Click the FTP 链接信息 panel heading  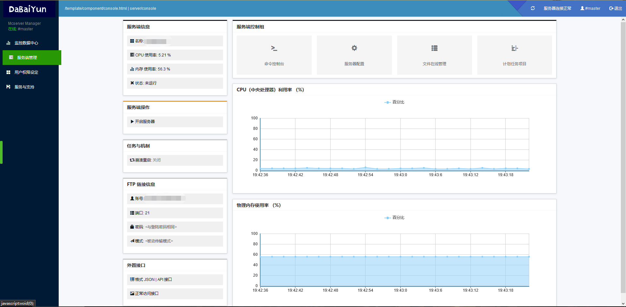tap(141, 185)
